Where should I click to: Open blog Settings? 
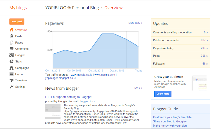[20, 87]
